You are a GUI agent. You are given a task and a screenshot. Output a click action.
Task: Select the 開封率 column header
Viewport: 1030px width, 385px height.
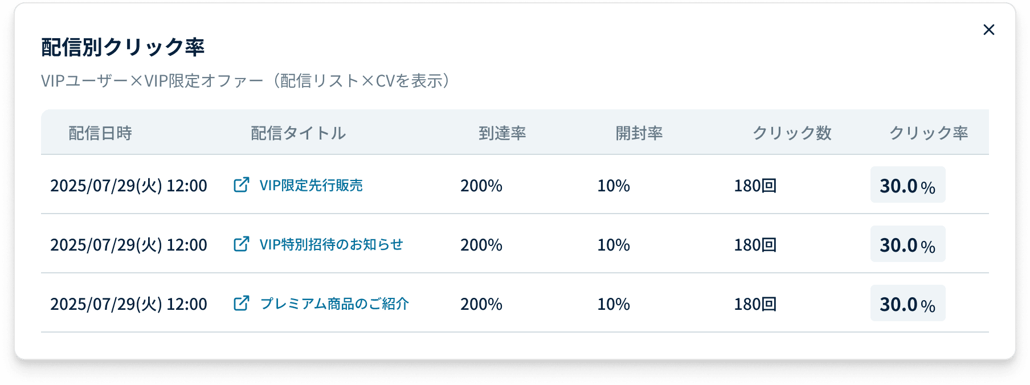641,133
